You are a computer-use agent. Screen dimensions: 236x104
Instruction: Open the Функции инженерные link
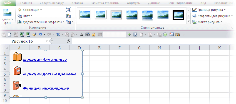click(46, 88)
